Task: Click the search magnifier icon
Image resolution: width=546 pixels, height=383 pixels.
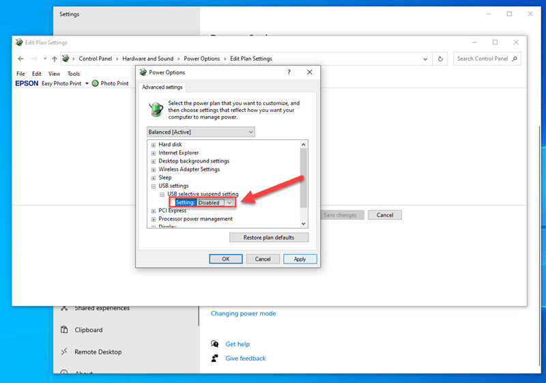Action: pyautogui.click(x=515, y=59)
